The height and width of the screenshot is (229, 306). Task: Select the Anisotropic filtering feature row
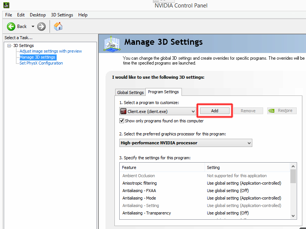coord(205,183)
